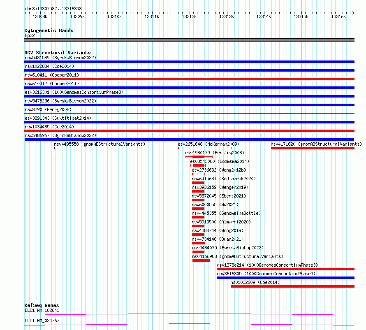Image resolution: width=366 pixels, height=330 pixels.
Task: Click the red bar under nsv1034465 (Coe2014)
Action: click(x=189, y=131)
